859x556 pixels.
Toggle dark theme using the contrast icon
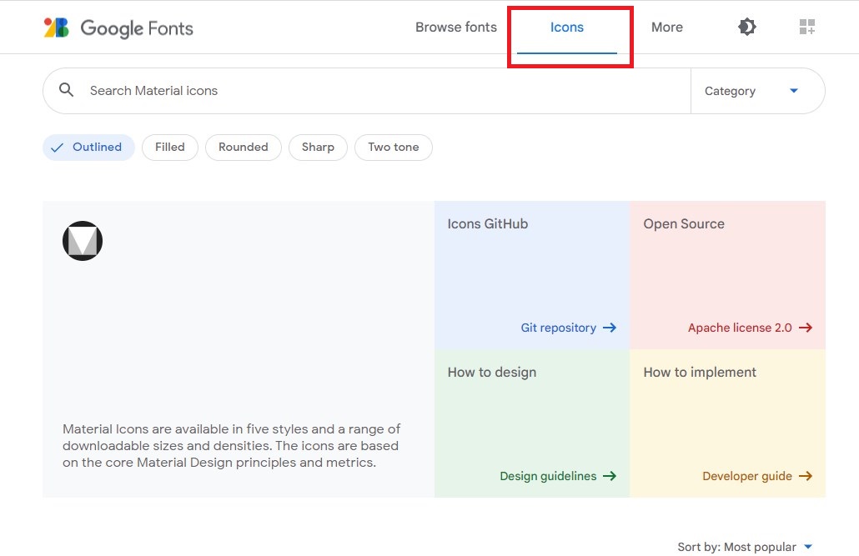[x=746, y=27]
